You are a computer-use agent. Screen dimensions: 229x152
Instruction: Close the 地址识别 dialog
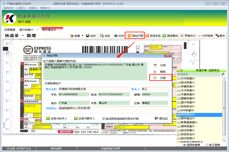[x=168, y=55]
